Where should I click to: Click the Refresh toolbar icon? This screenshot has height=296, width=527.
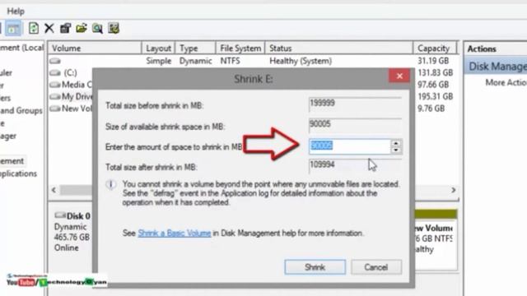click(x=33, y=28)
